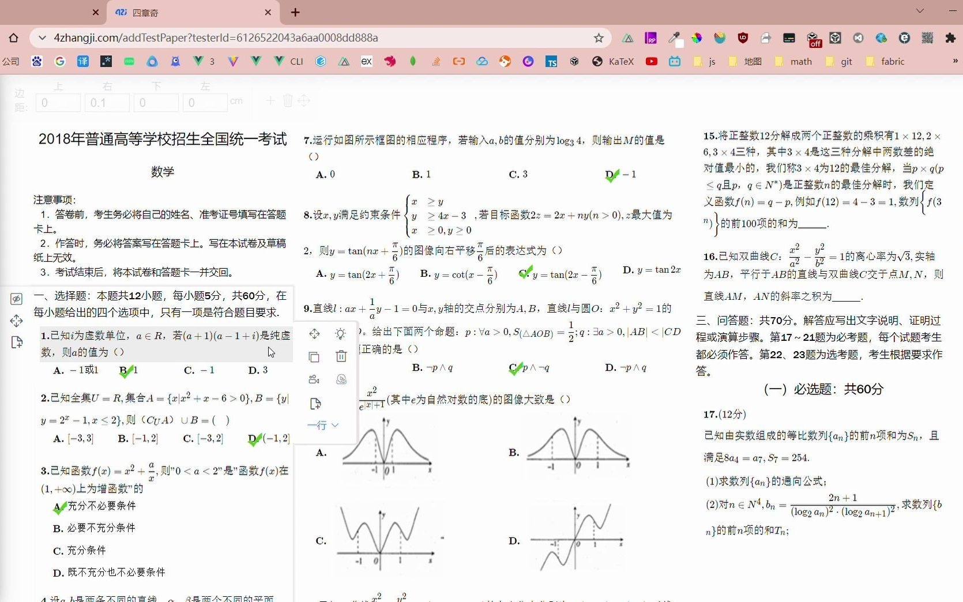Click the move icon in the left sidebar
This screenshot has width=963, height=602.
coord(17,321)
